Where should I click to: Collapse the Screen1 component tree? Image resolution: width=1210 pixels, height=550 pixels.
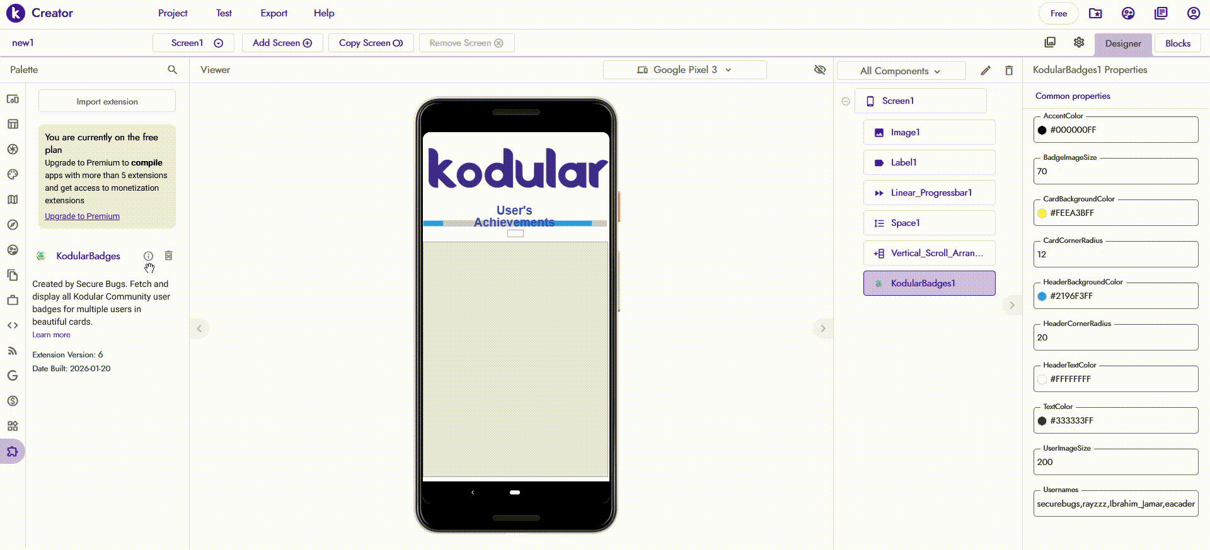pyautogui.click(x=846, y=101)
